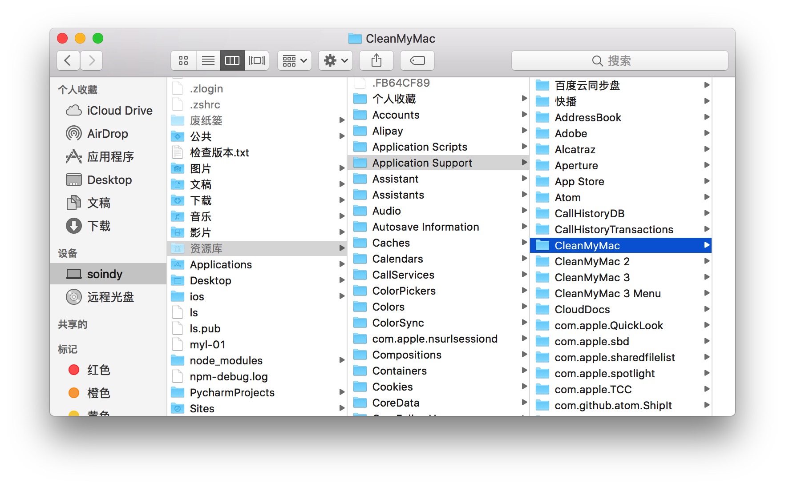Image resolution: width=785 pixels, height=487 pixels.
Task: Open the 下载 folder in the first column
Action: click(x=257, y=201)
